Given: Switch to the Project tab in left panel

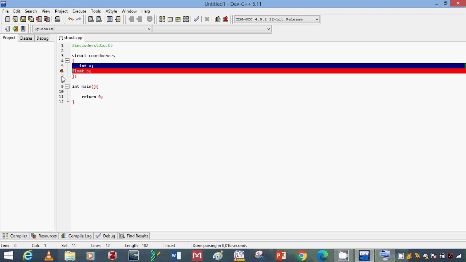Looking at the screenshot, I should pos(9,38).
